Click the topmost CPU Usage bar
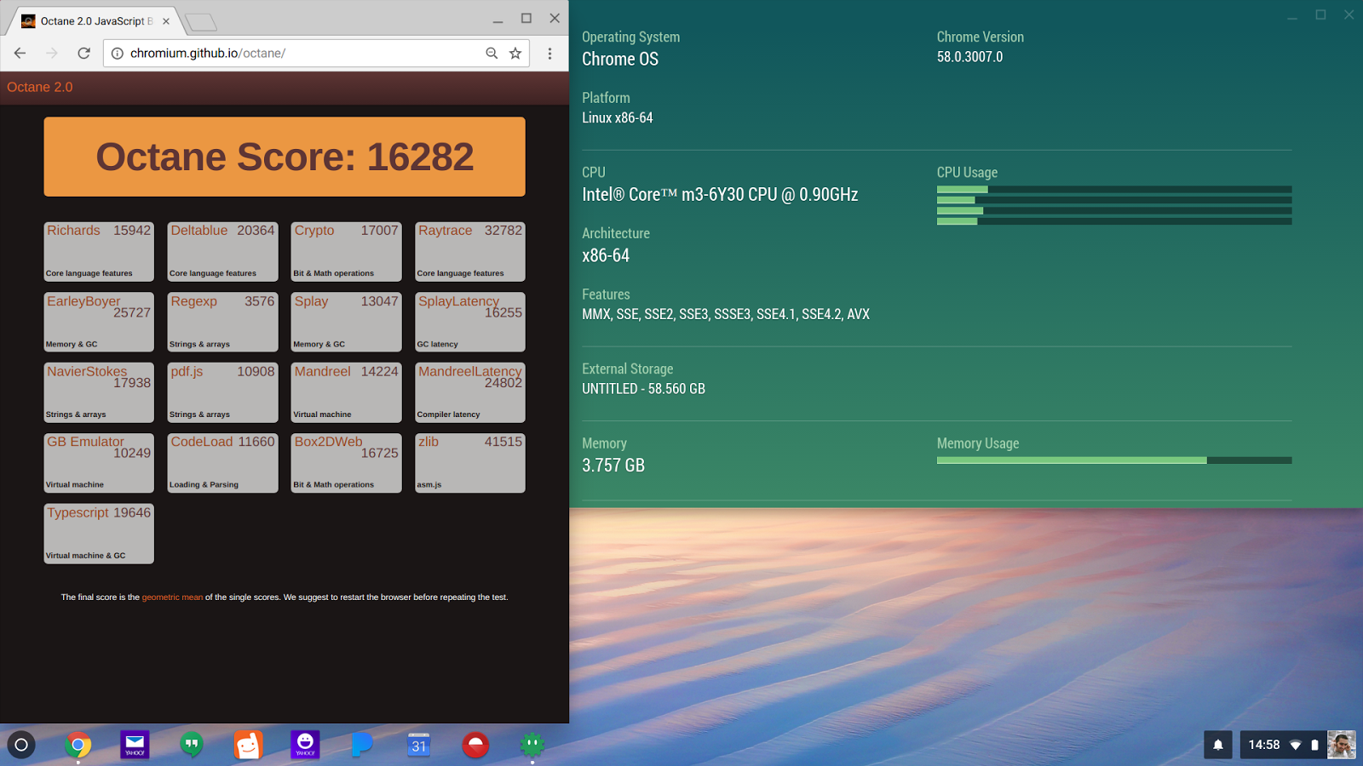The height and width of the screenshot is (766, 1363). coord(1114,190)
